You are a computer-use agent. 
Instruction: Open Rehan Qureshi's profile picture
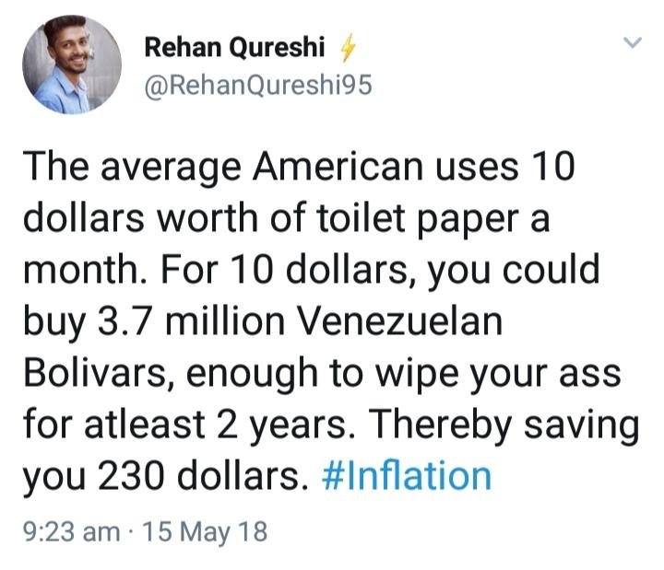(x=72, y=64)
